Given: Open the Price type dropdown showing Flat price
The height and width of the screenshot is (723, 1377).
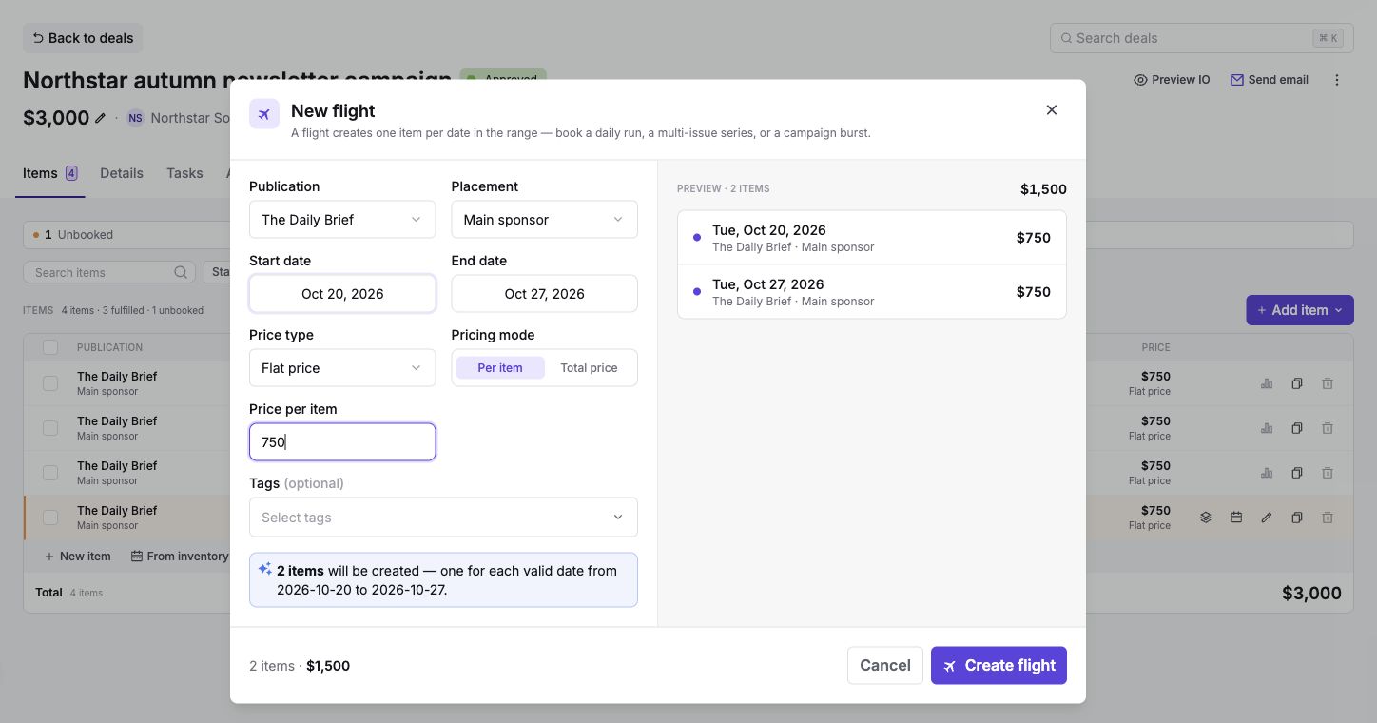Looking at the screenshot, I should click(342, 368).
